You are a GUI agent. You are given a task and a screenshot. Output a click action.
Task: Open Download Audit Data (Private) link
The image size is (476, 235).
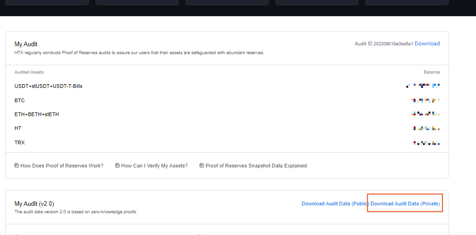[x=405, y=204]
